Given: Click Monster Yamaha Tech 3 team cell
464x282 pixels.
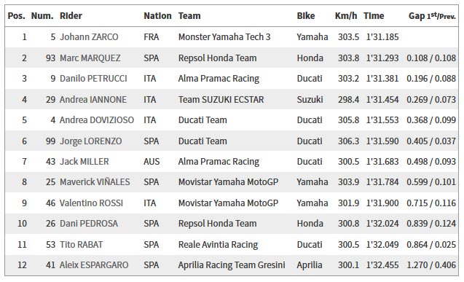Looking at the screenshot, I should 224,37.
